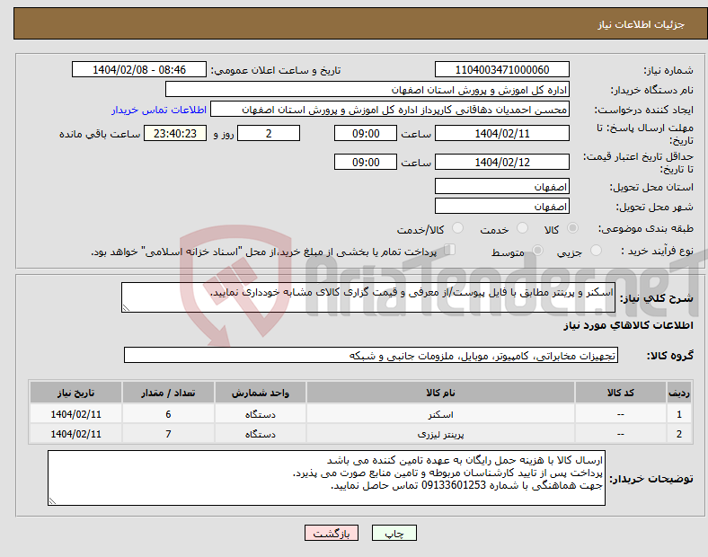
Task: Click the response deadline time 09:00 field
Action: point(366,133)
